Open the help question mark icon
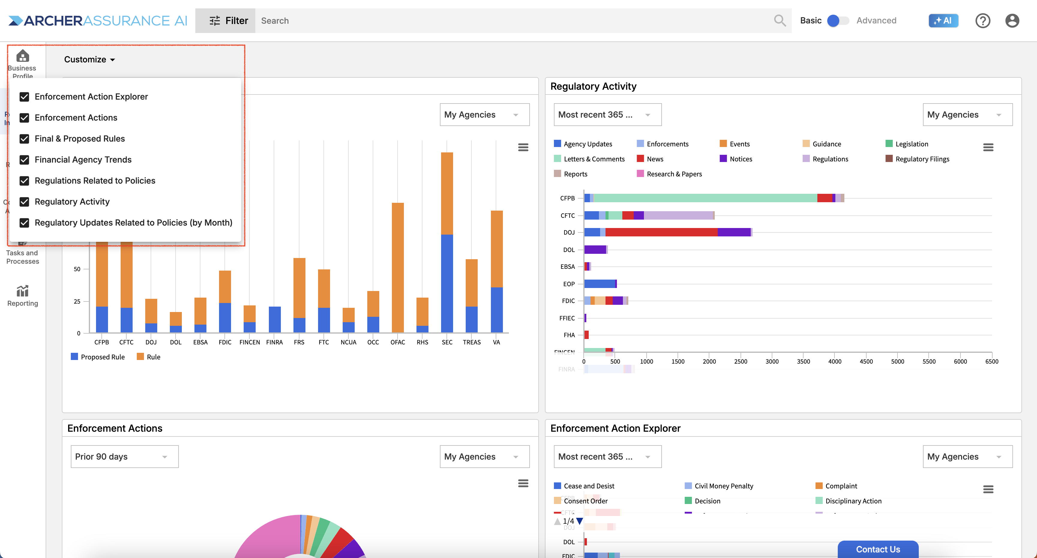 [983, 20]
